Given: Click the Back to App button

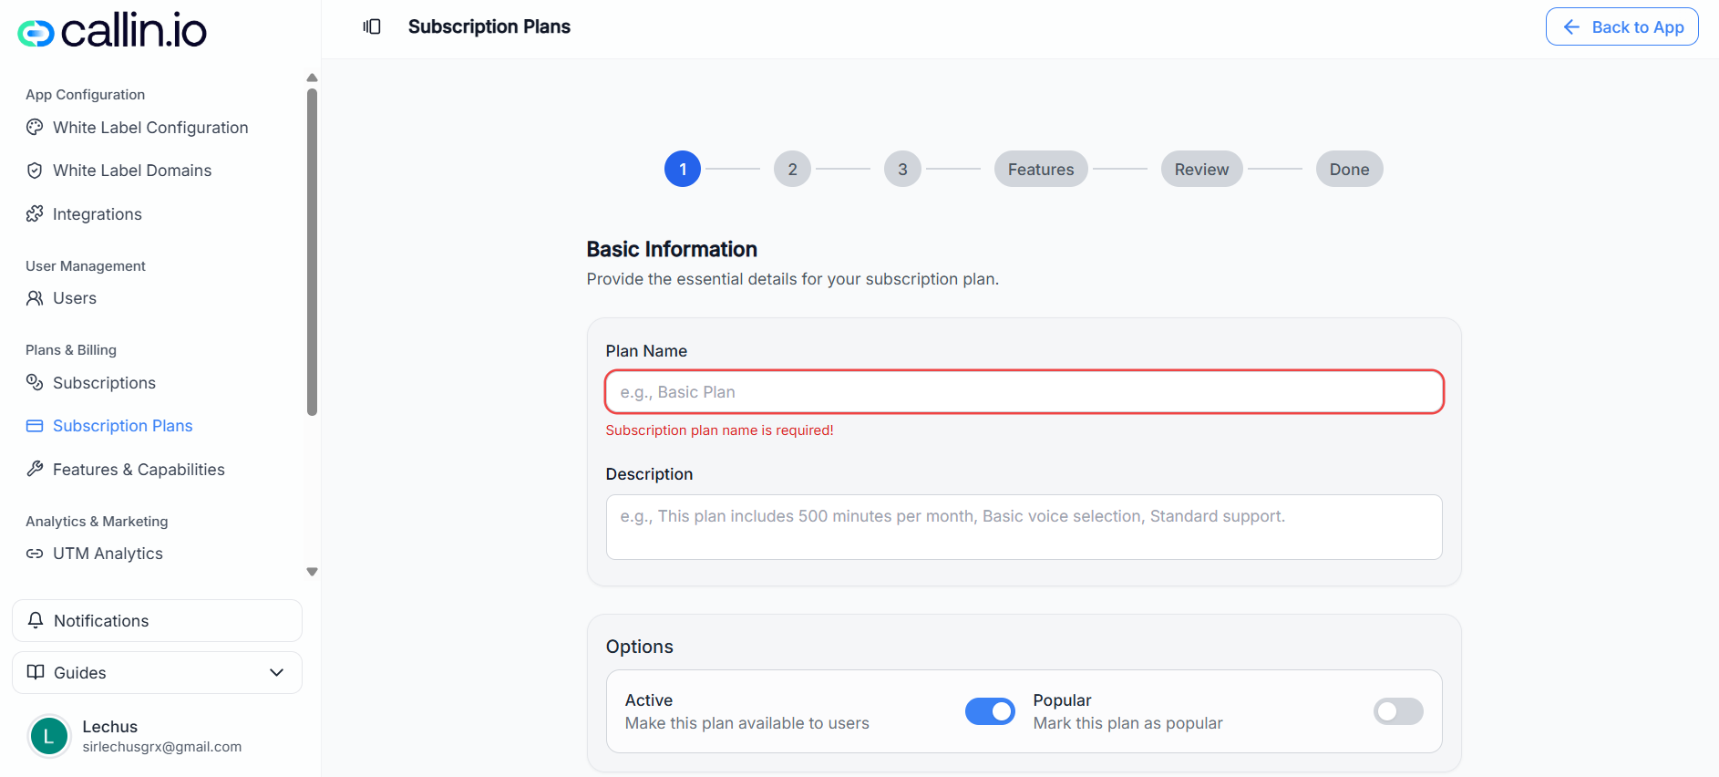Looking at the screenshot, I should pyautogui.click(x=1621, y=26).
